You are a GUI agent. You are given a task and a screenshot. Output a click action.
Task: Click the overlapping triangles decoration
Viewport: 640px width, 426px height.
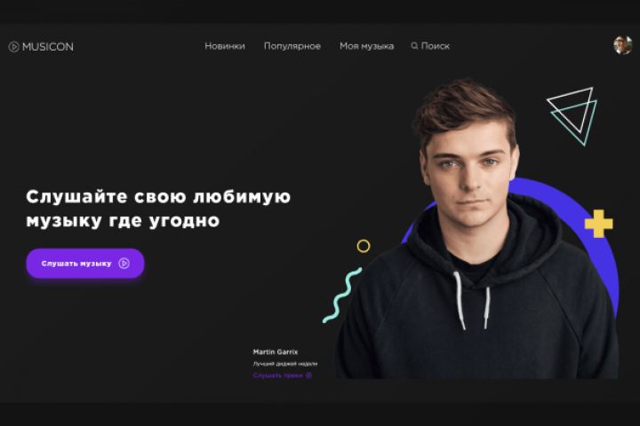coord(572,116)
